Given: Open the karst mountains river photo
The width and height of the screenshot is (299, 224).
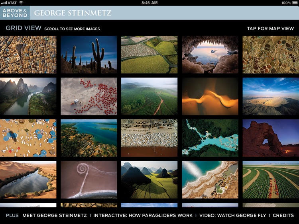Looking at the screenshot, I should [28, 96].
